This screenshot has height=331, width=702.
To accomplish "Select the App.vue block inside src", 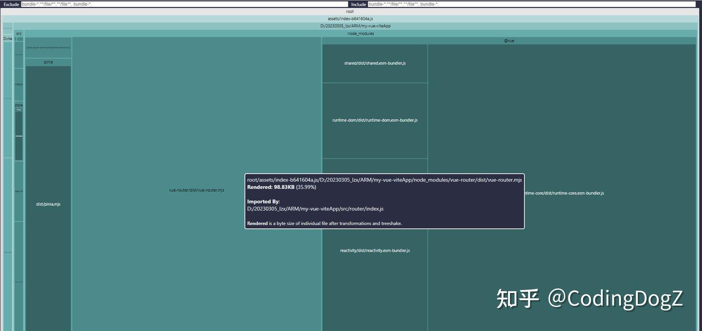I will [x=19, y=191].
